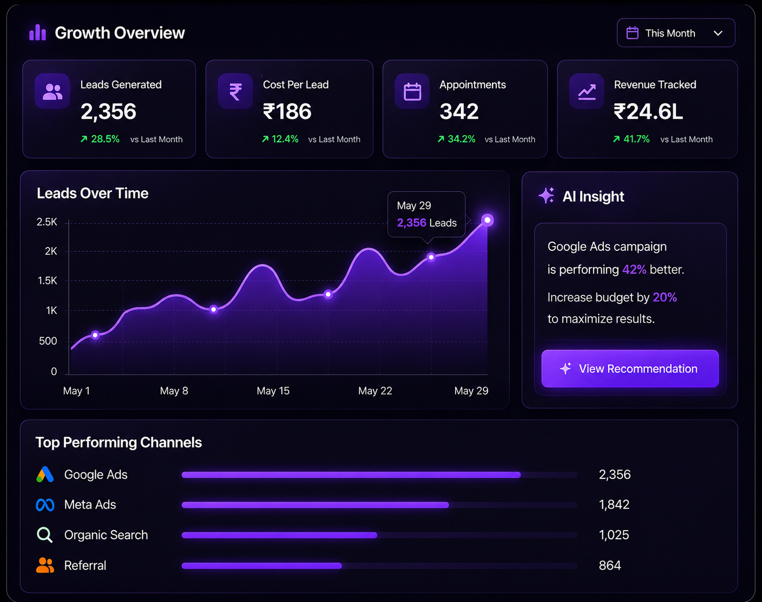The height and width of the screenshot is (602, 762).
Task: Click the "342" appointments value
Action: (459, 112)
